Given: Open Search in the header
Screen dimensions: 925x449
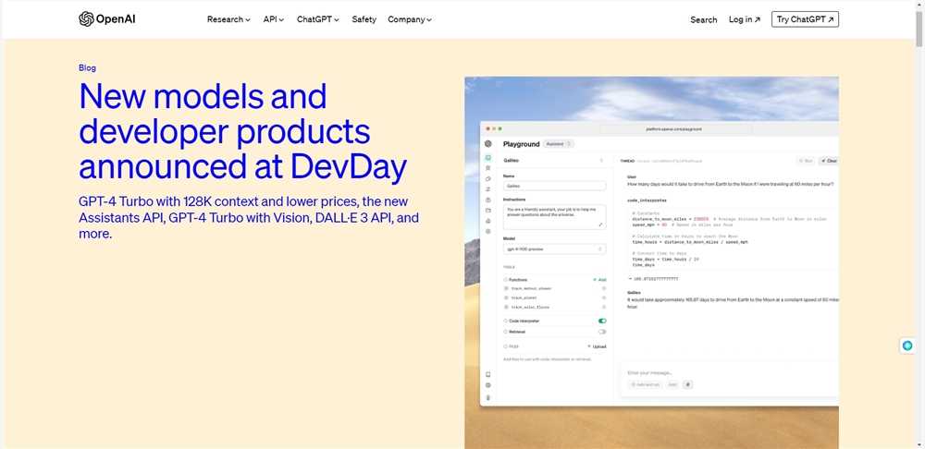Looking at the screenshot, I should [704, 19].
